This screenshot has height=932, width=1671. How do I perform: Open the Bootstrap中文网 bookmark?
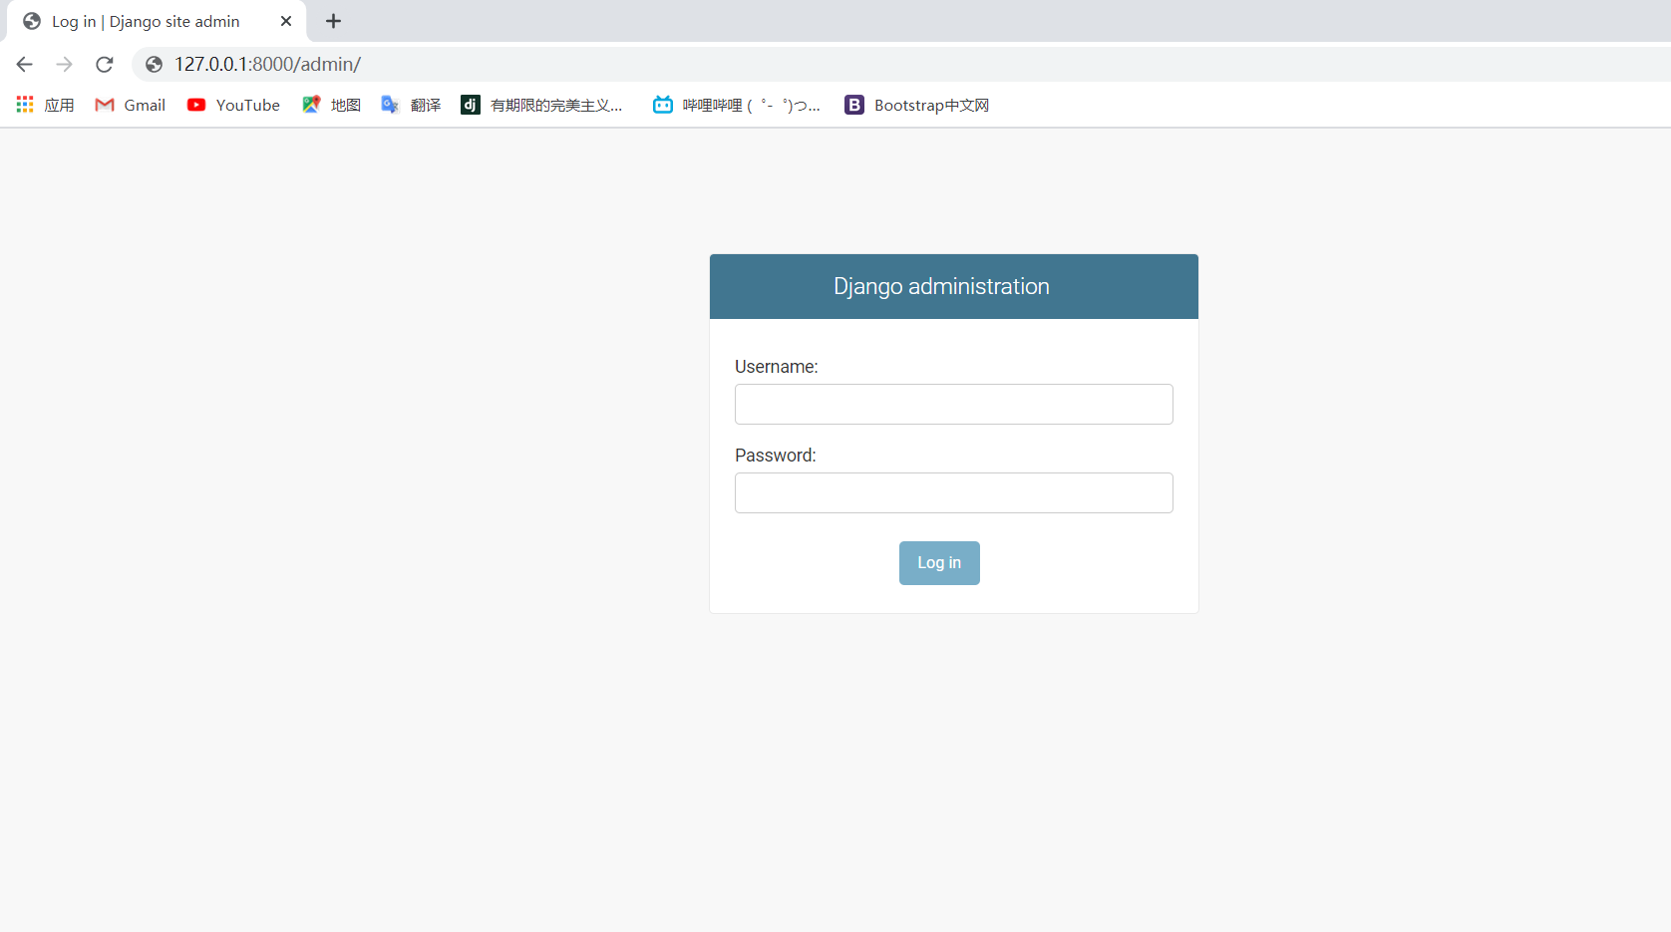(917, 105)
